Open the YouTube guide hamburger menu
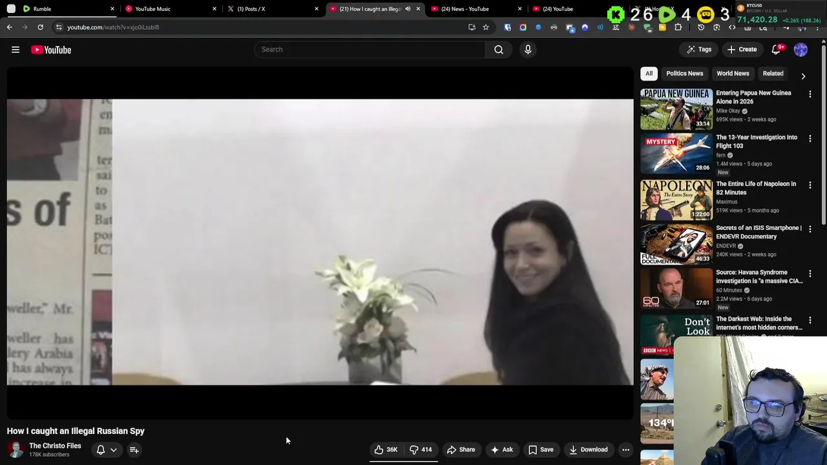827x465 pixels. click(x=16, y=50)
